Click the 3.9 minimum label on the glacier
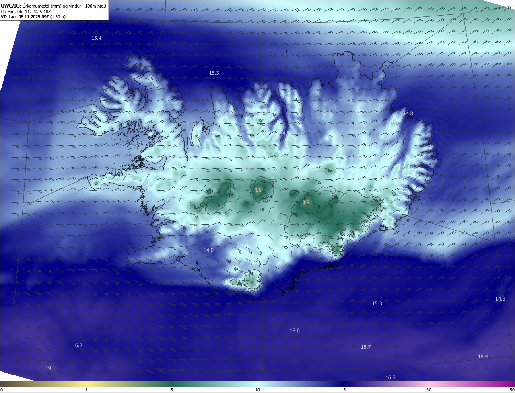 coord(306,202)
